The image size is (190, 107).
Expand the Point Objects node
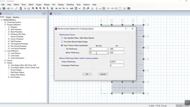tap(9, 77)
